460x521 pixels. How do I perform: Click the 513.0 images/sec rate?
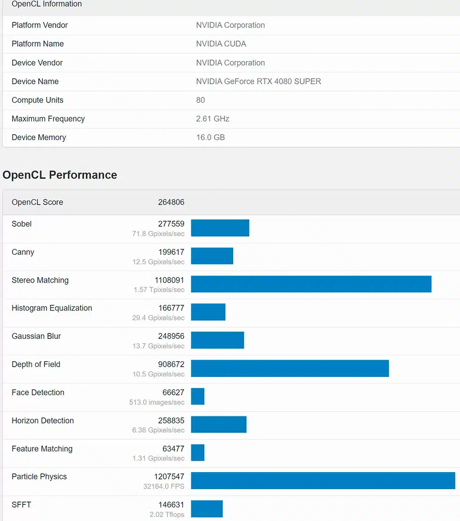(157, 403)
